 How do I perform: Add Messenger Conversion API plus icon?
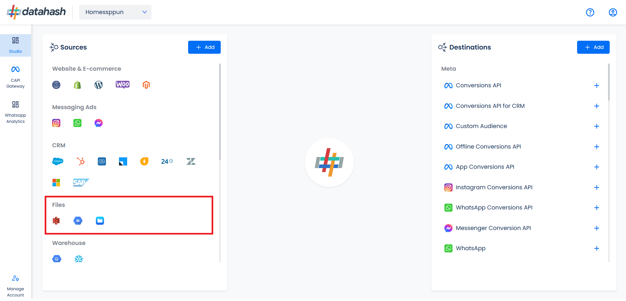597,228
